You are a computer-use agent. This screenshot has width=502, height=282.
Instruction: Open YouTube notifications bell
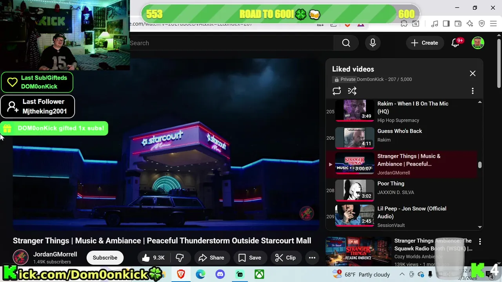(x=455, y=43)
